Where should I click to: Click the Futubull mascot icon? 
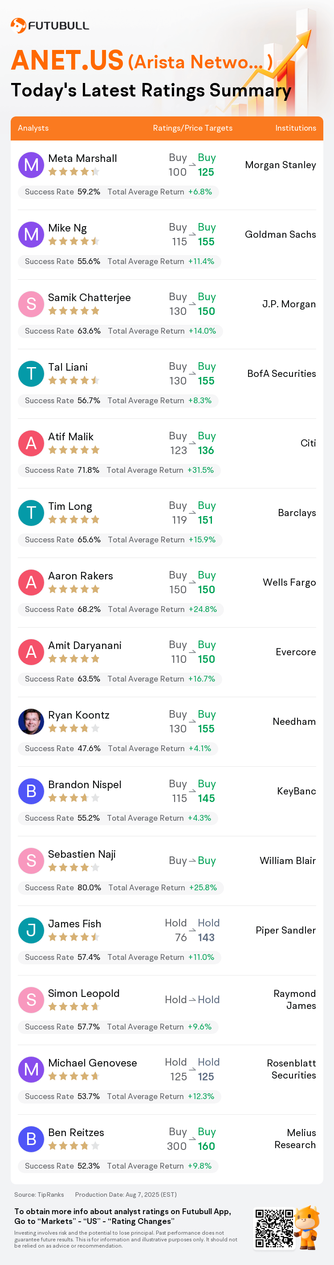(307, 1226)
